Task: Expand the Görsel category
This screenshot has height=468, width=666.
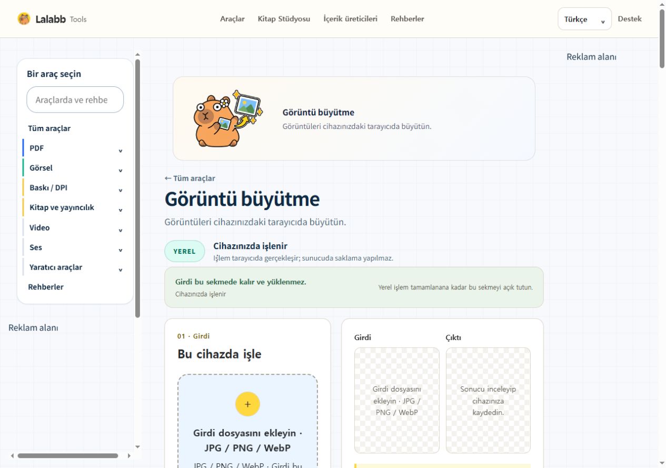Action: click(75, 168)
